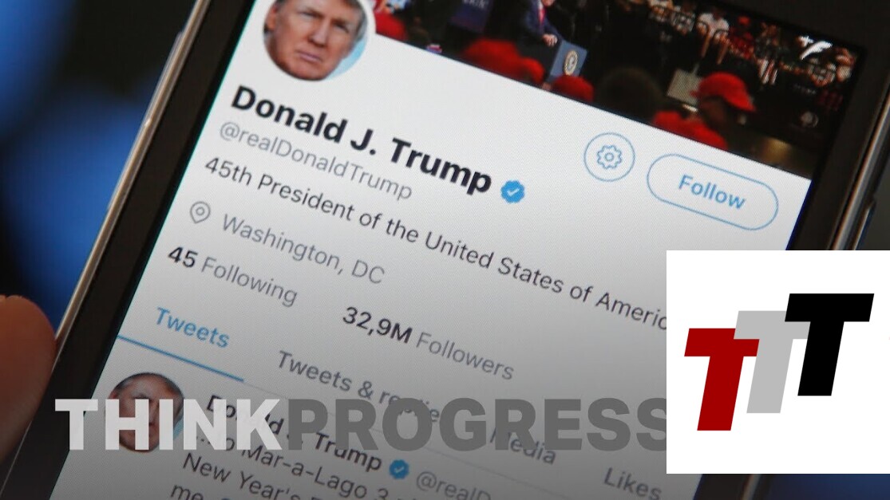This screenshot has height=500, width=890.
Task: Click the small tweet avatar thumbnail
Action: [x=146, y=411]
